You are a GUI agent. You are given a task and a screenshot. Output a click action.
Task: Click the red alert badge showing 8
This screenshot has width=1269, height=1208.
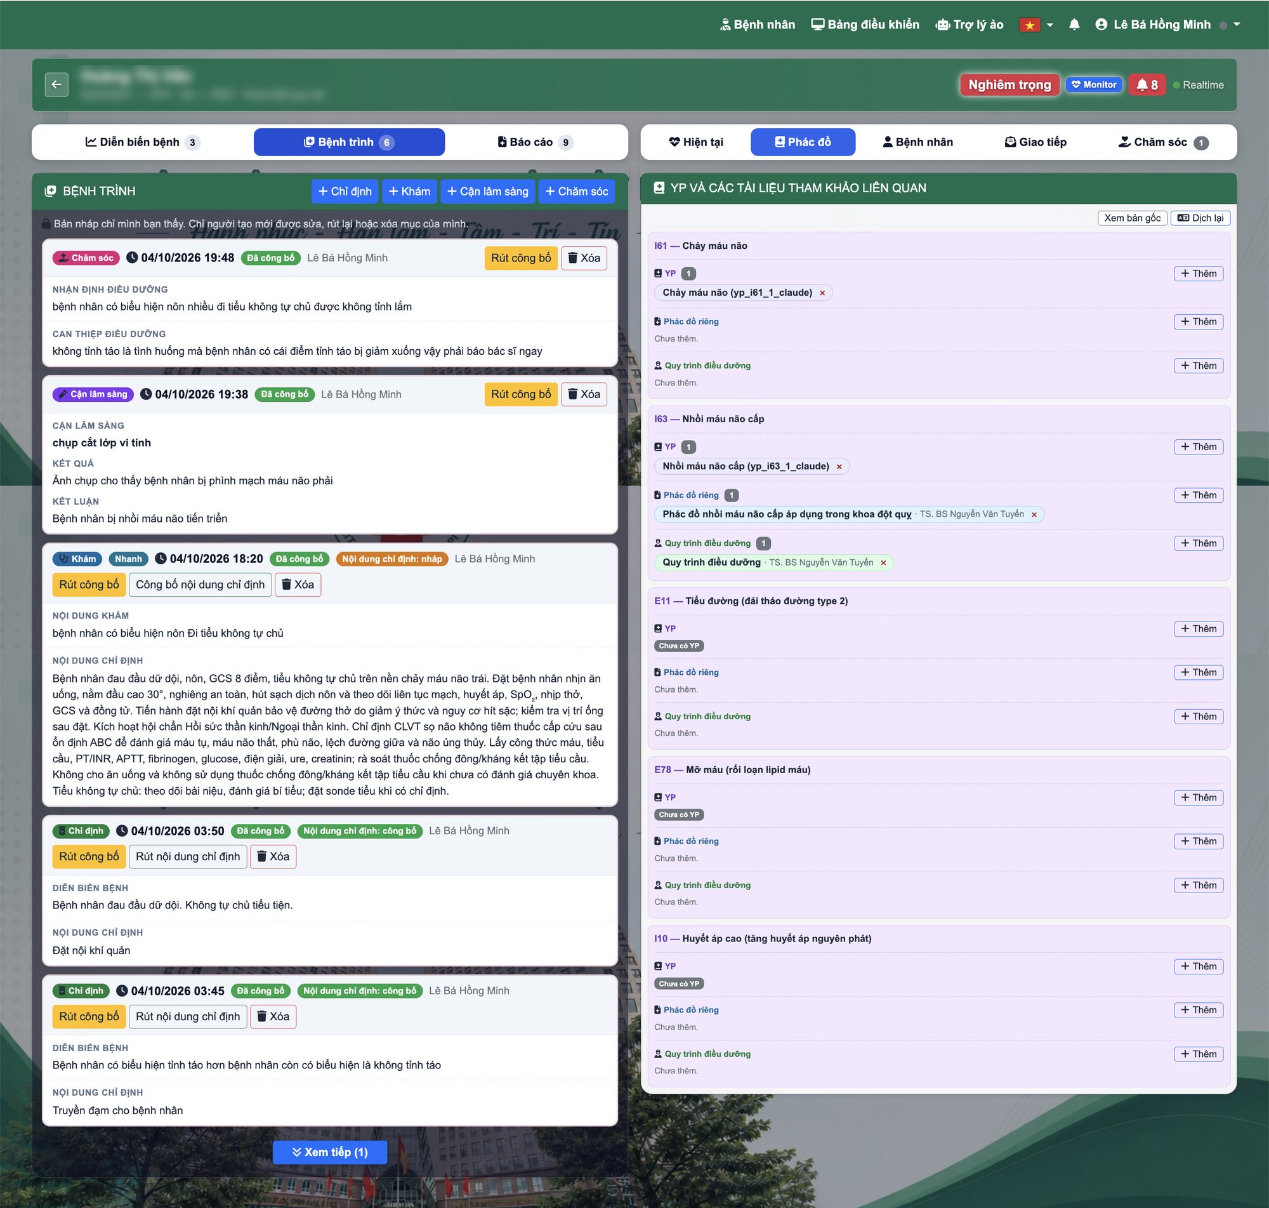[x=1147, y=84]
